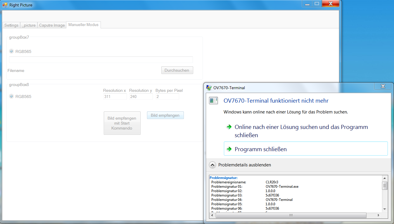Focus the Resolution y field
394x224 pixels.
tap(141, 97)
